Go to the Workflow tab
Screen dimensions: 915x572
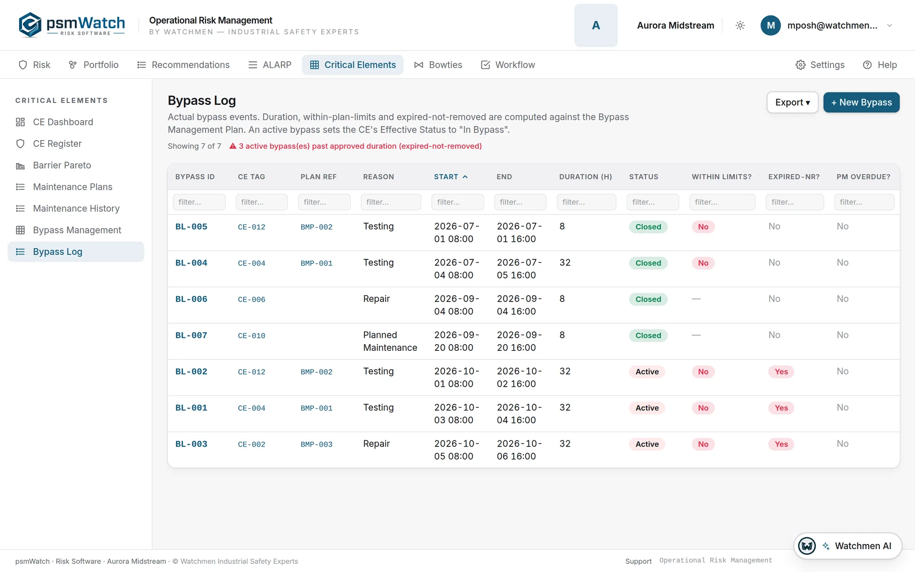tap(508, 65)
